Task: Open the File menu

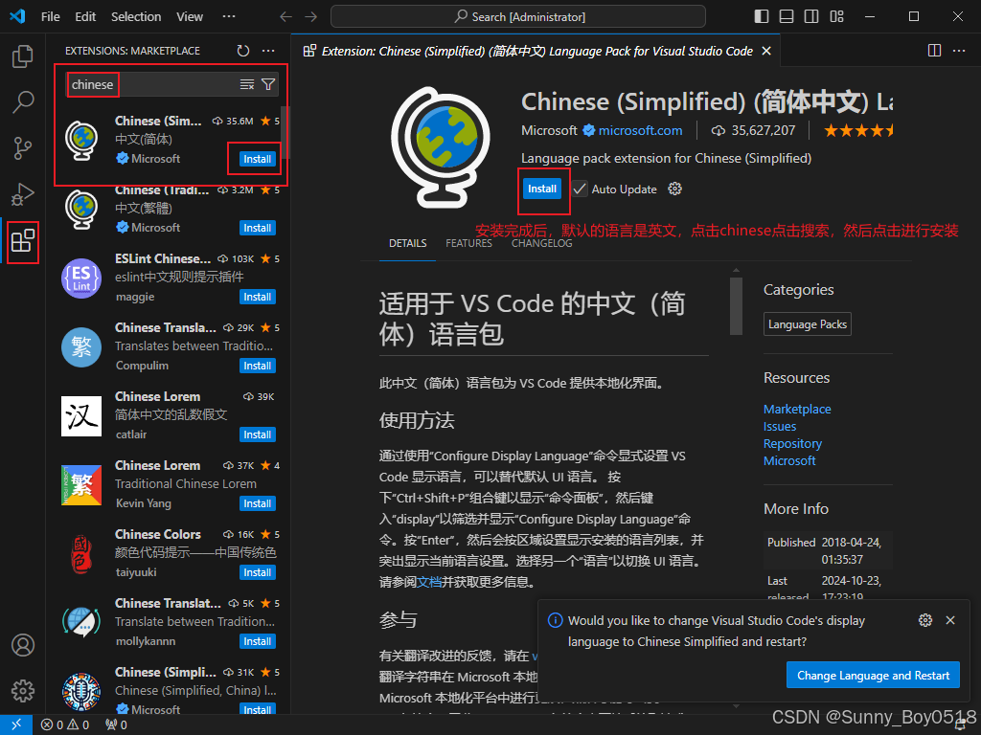Action: (x=51, y=17)
